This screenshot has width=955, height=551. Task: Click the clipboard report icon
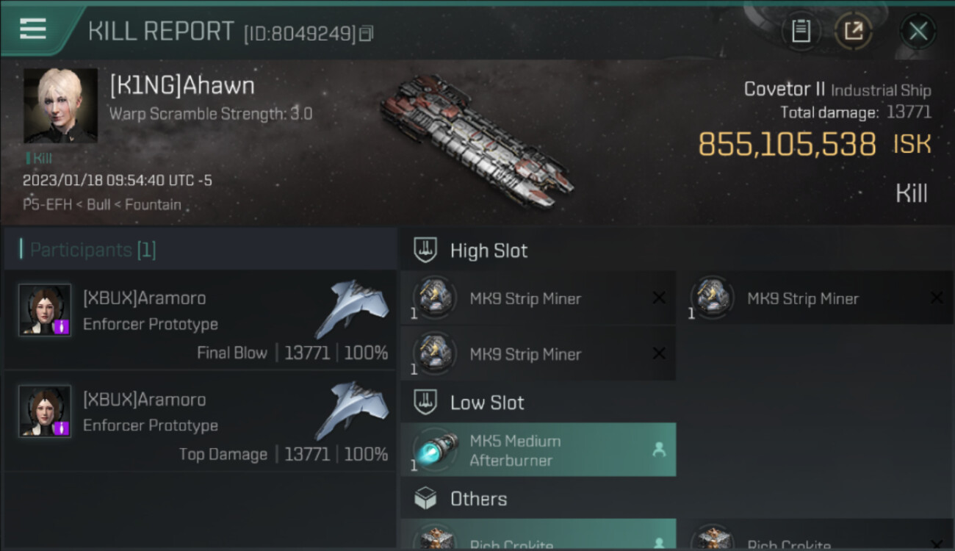coord(801,31)
